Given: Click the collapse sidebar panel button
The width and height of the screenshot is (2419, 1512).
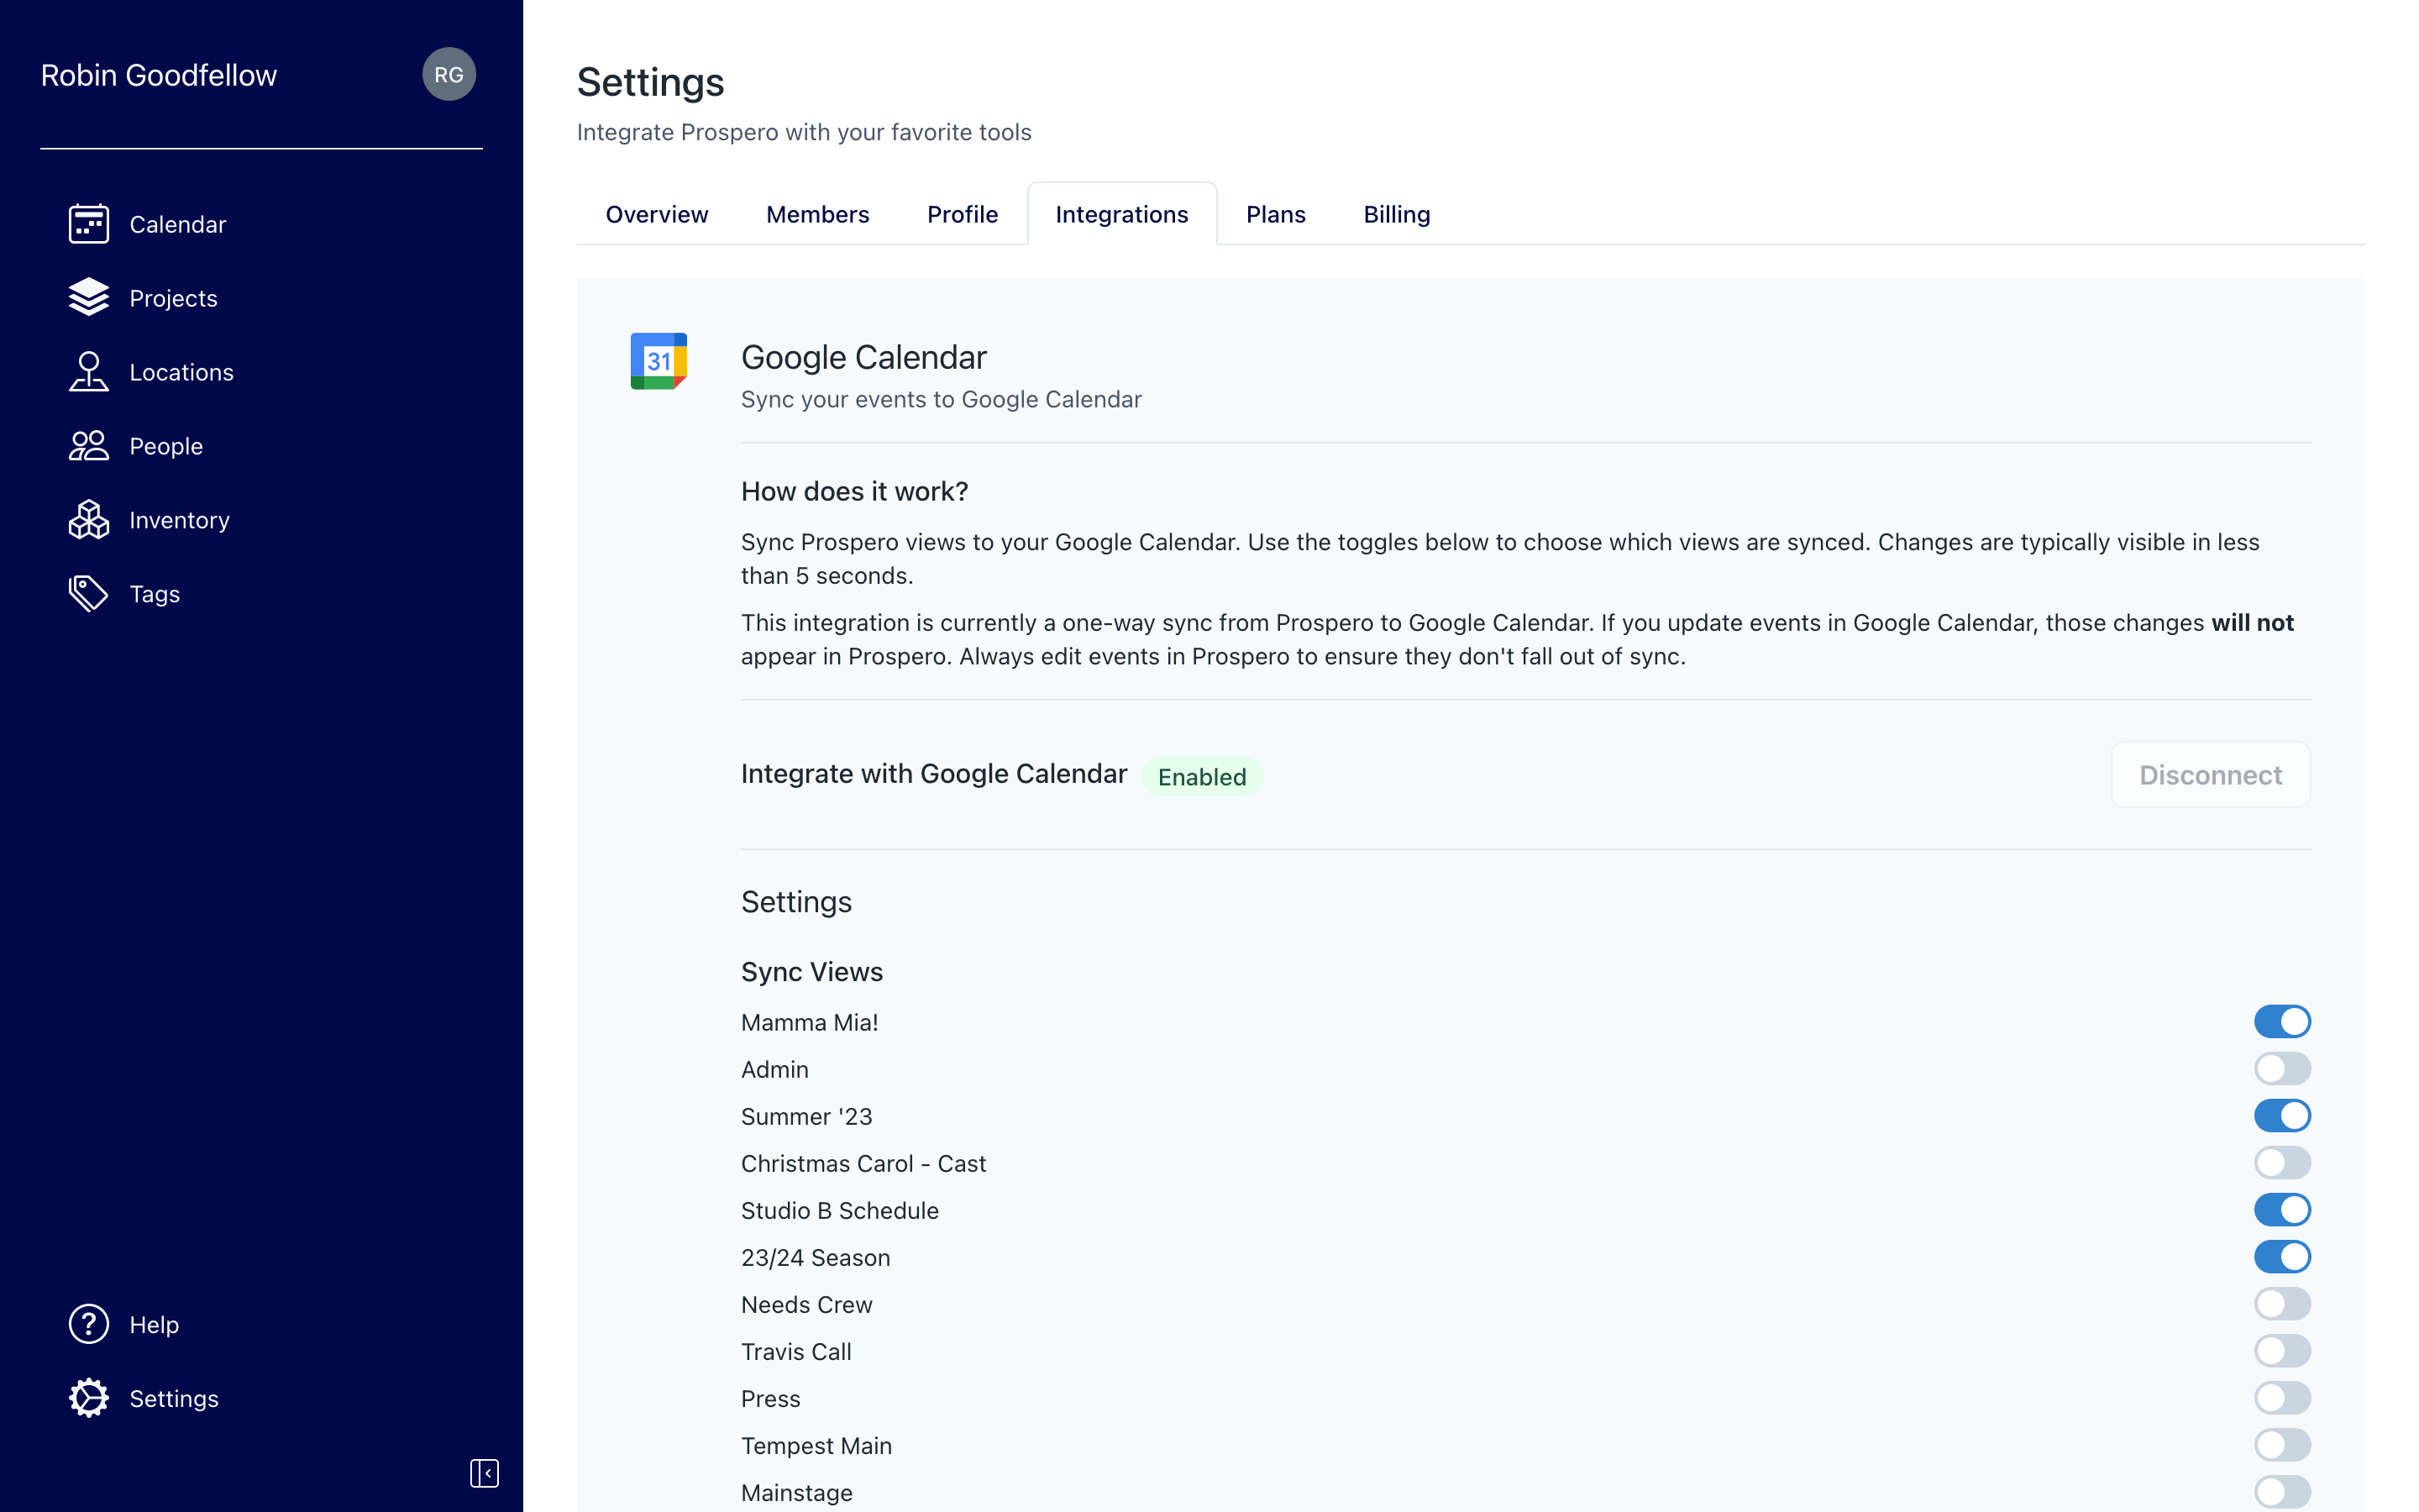Looking at the screenshot, I should (484, 1472).
